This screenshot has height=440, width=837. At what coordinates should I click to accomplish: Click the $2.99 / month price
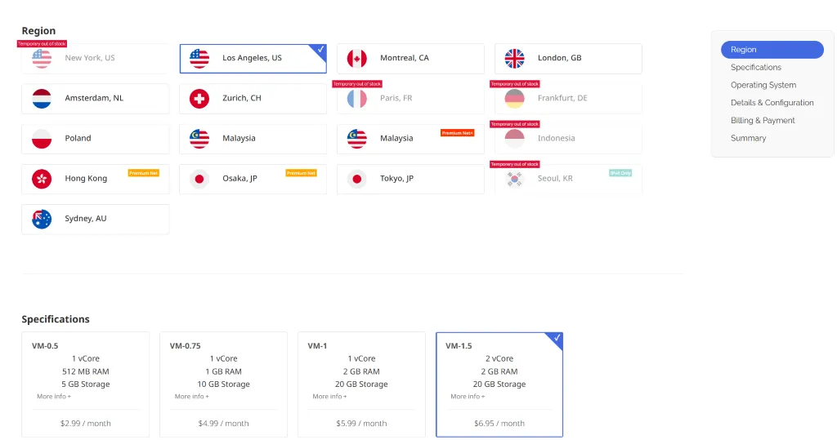click(x=85, y=424)
